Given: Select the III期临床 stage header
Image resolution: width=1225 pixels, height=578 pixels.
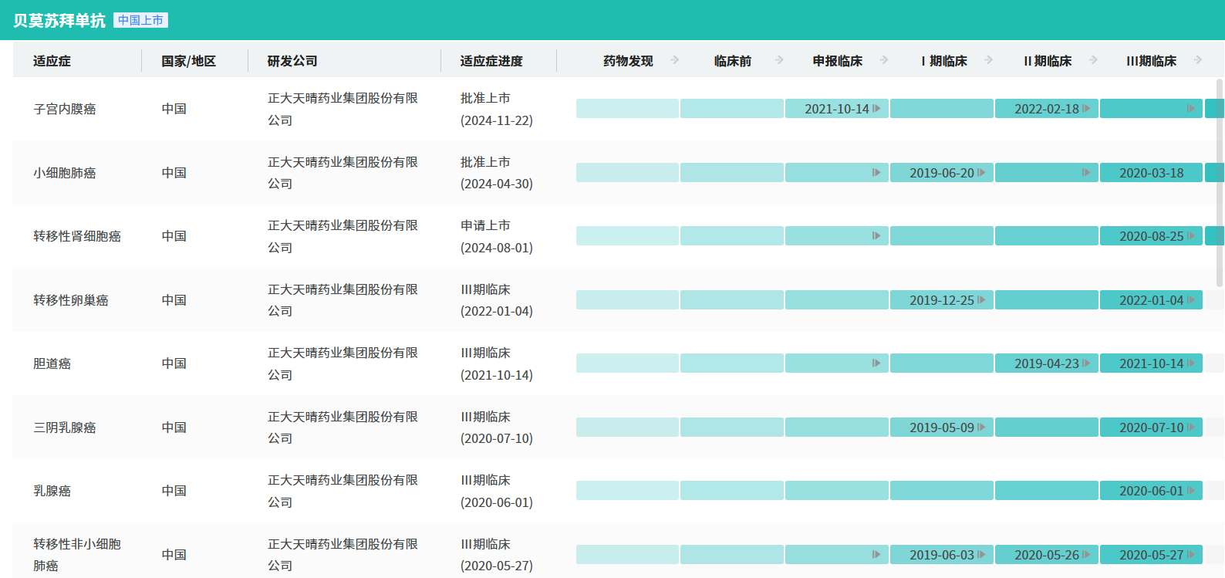Looking at the screenshot, I should tap(1152, 61).
